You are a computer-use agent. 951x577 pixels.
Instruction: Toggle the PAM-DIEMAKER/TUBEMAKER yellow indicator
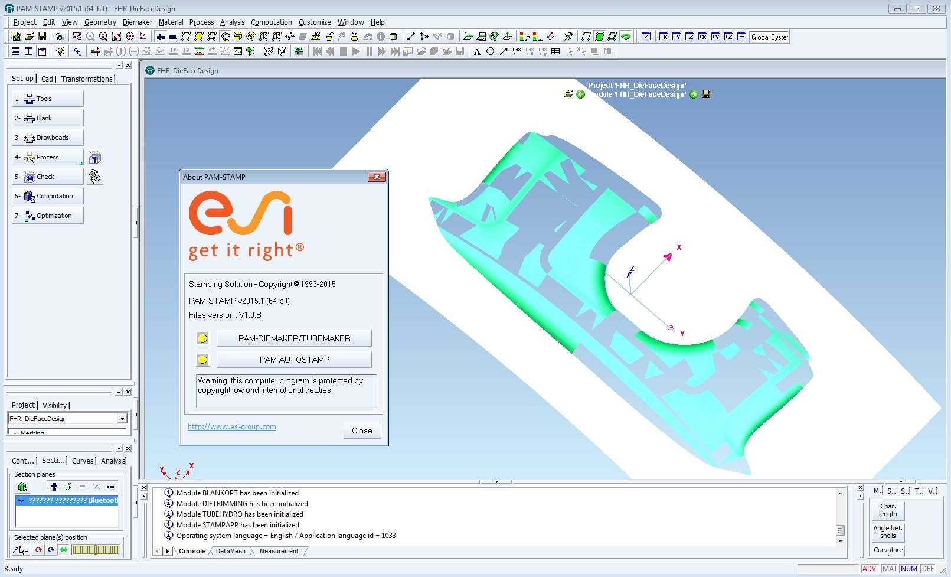[x=202, y=338]
